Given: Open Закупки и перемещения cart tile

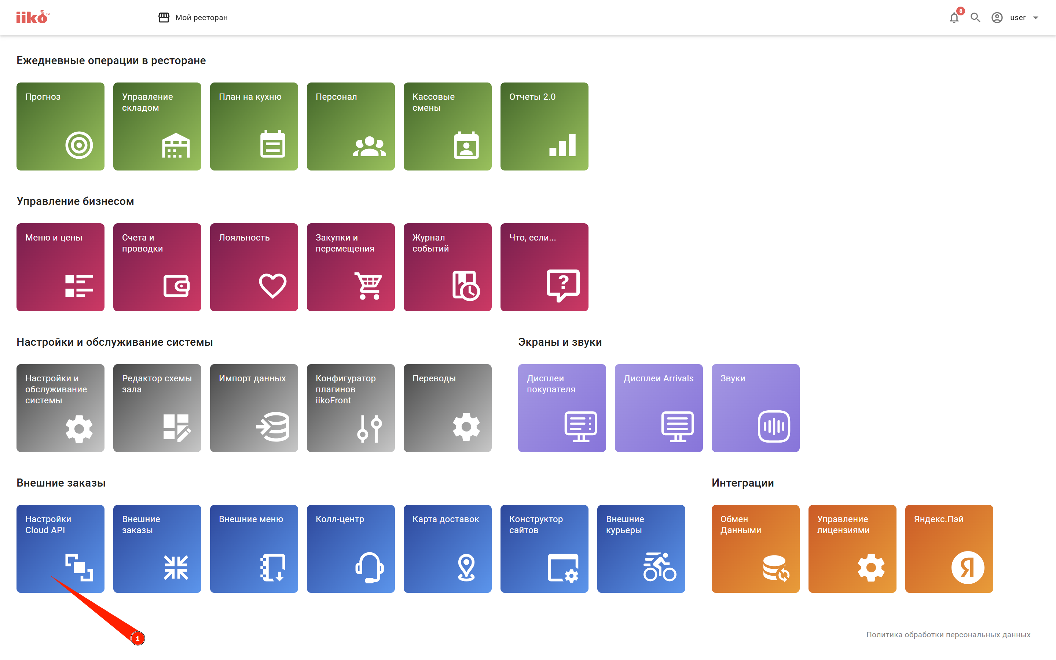Looking at the screenshot, I should tap(351, 267).
